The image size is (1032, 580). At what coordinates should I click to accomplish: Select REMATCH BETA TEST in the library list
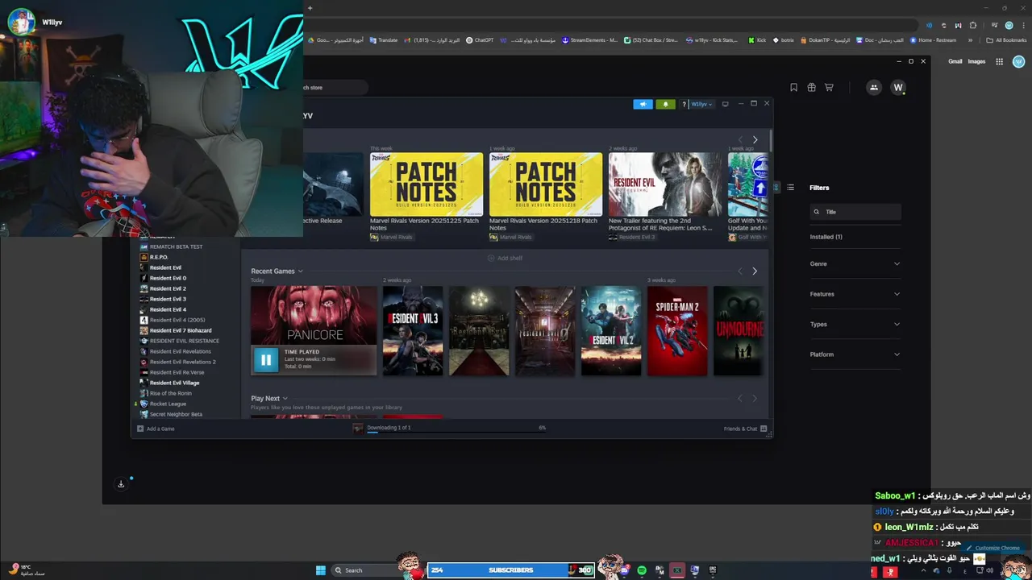(x=176, y=246)
